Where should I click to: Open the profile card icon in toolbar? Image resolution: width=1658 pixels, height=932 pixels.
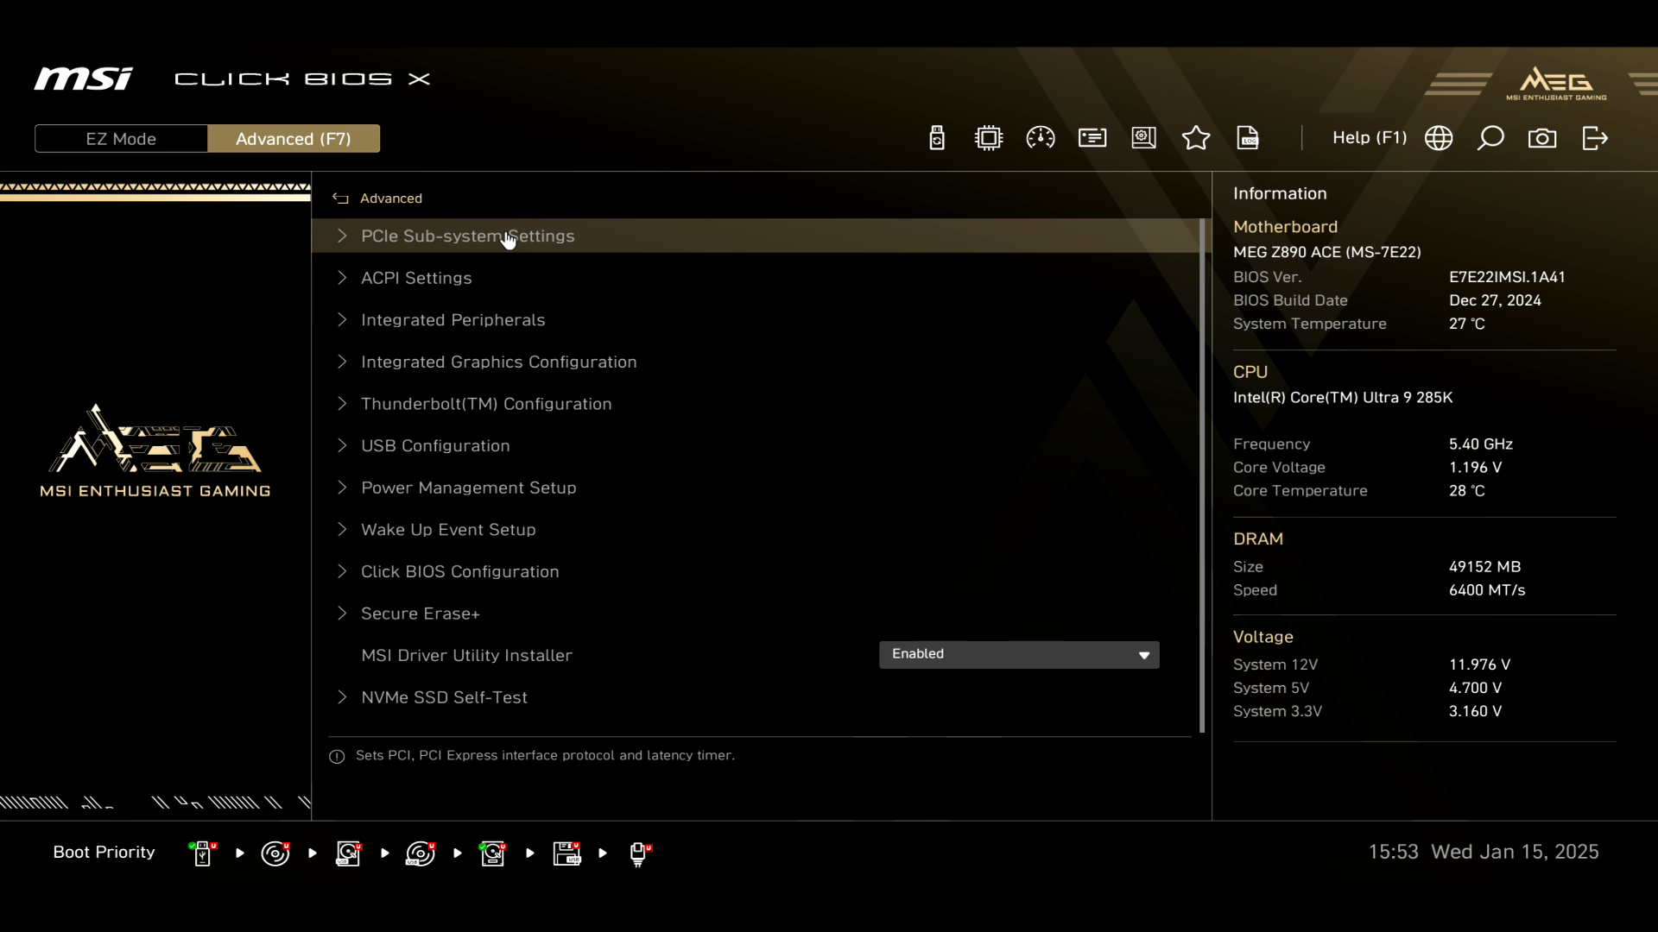tap(1092, 138)
